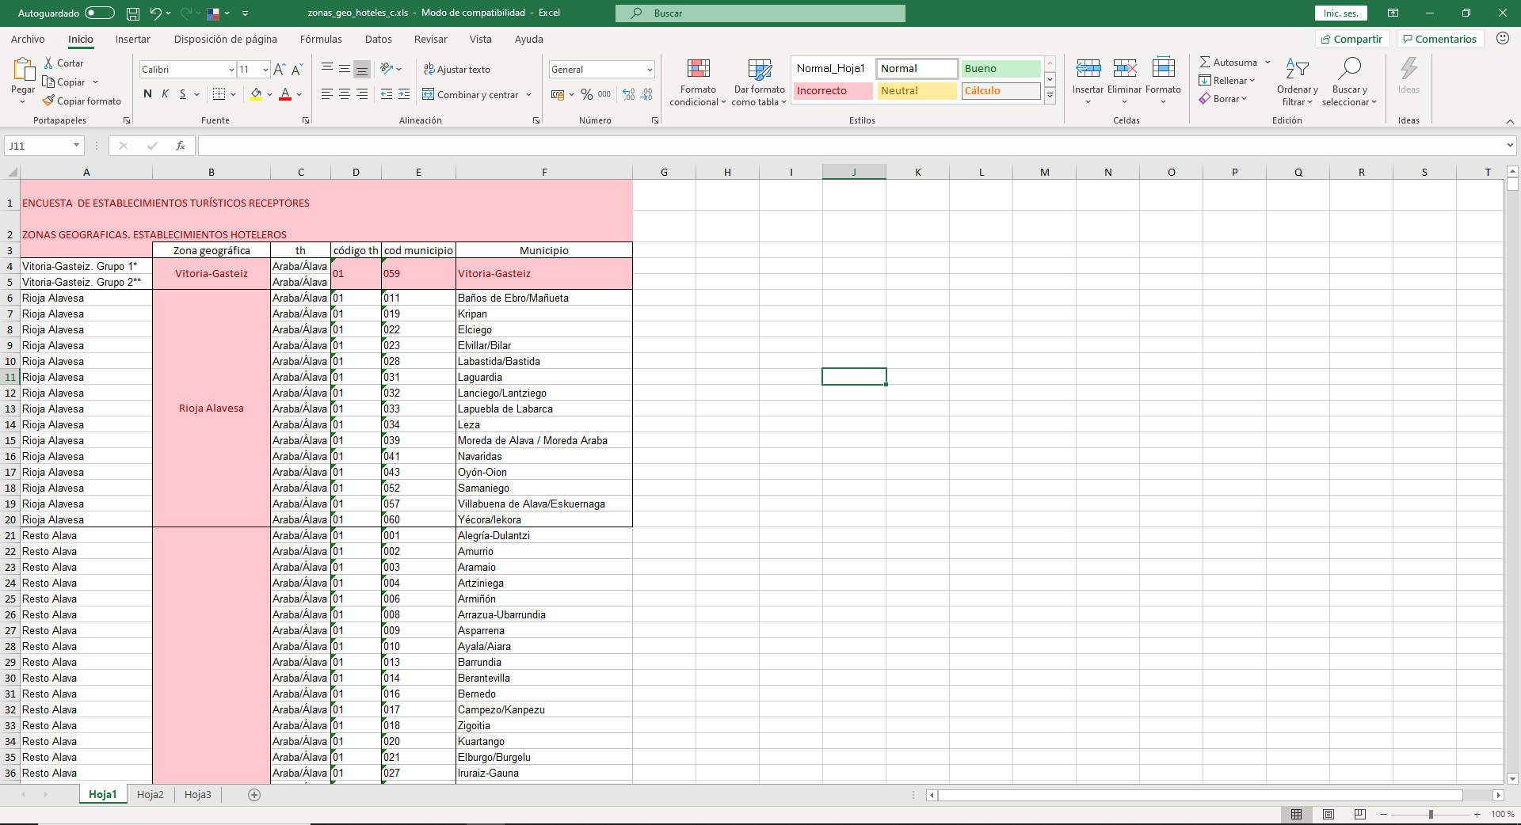
Task: Open Formato condicional icon
Action: click(x=698, y=70)
